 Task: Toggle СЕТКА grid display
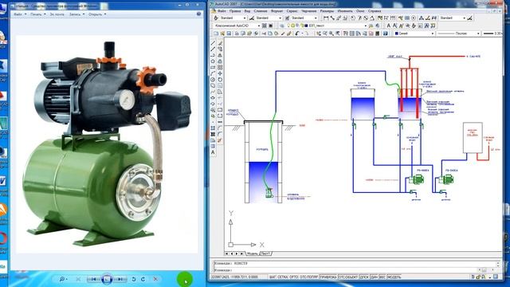point(283,277)
